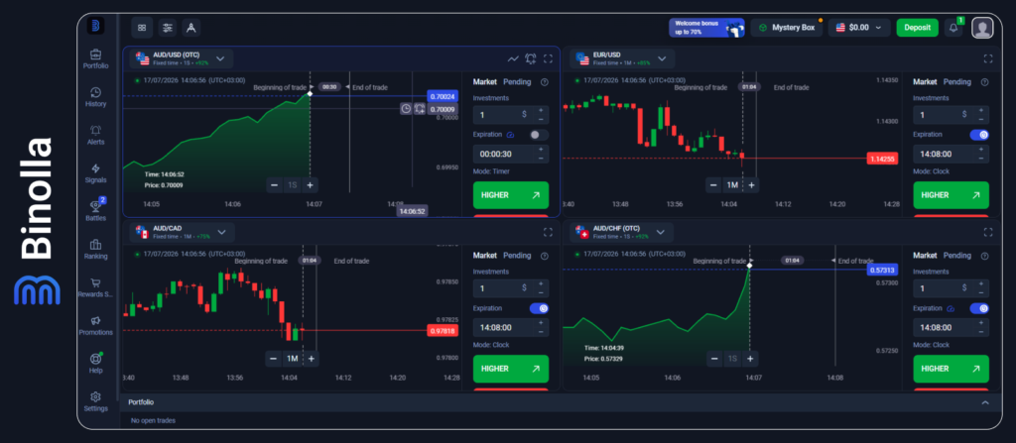The image size is (1016, 443).
Task: Collapse the Portfolio bottom panel chevron
Action: coord(985,402)
